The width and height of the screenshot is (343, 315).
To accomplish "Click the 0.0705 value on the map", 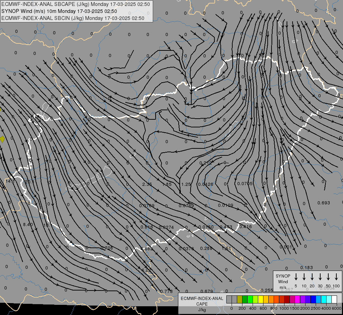I will 245,183.
